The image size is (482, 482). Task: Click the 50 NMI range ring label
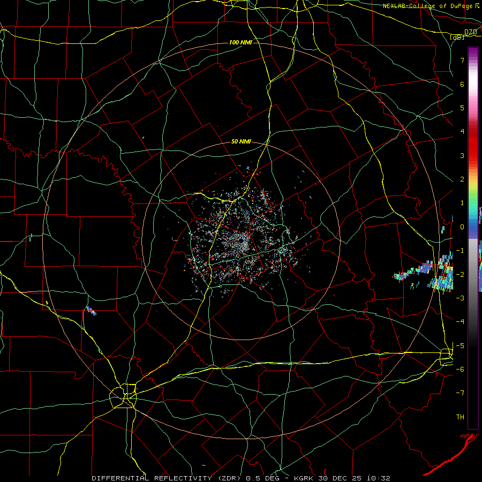[x=241, y=142]
